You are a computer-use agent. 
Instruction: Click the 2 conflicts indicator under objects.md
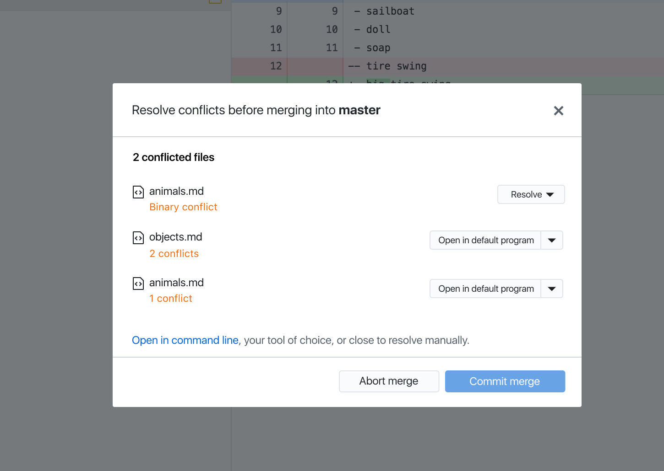174,253
